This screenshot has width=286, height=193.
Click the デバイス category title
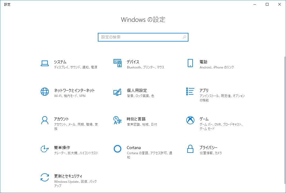133,62
